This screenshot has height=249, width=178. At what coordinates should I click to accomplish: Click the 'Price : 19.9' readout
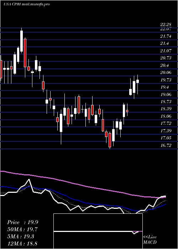(22, 222)
